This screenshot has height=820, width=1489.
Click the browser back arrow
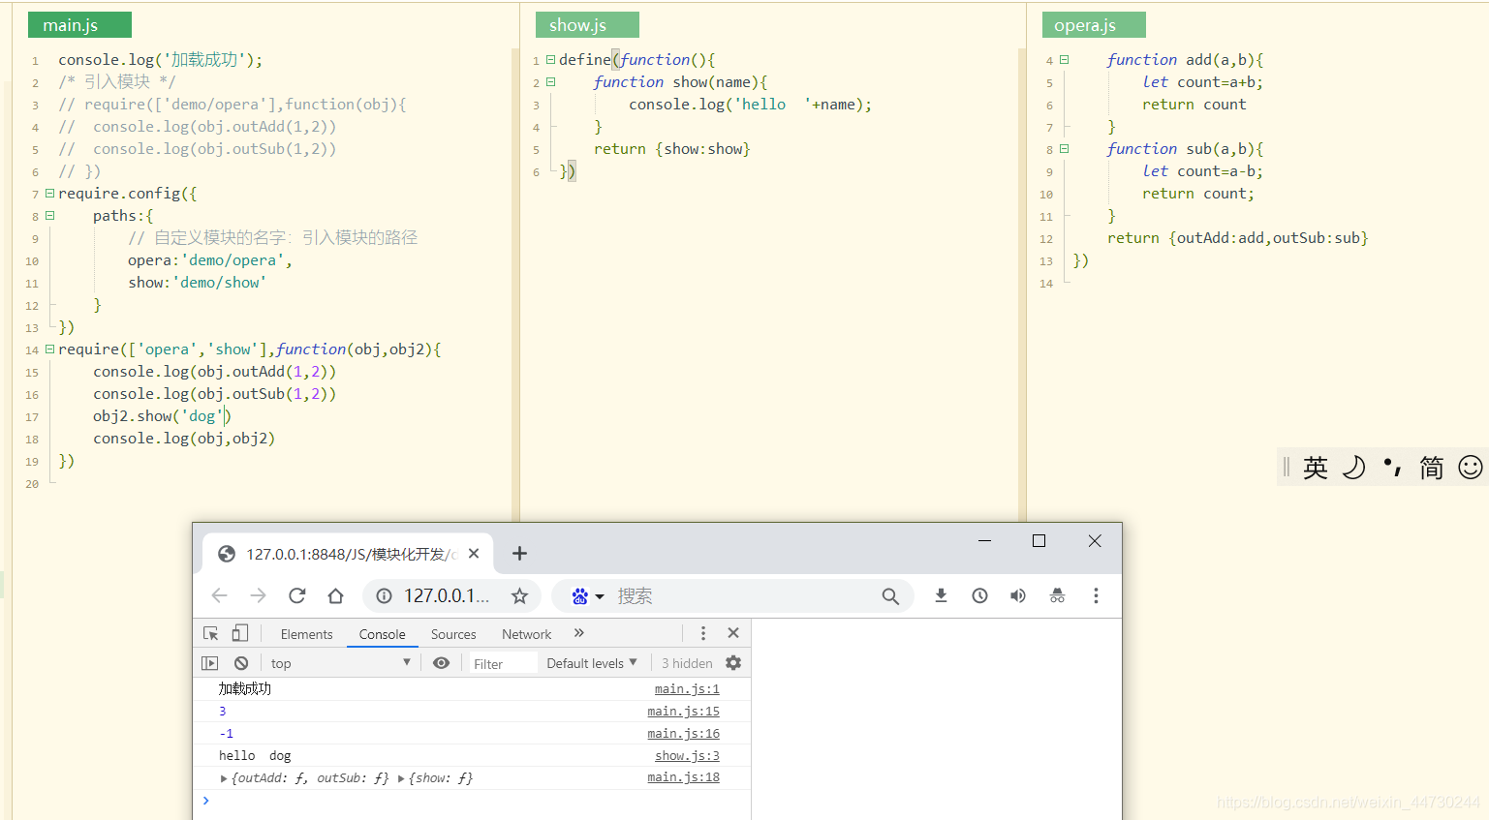point(219,595)
